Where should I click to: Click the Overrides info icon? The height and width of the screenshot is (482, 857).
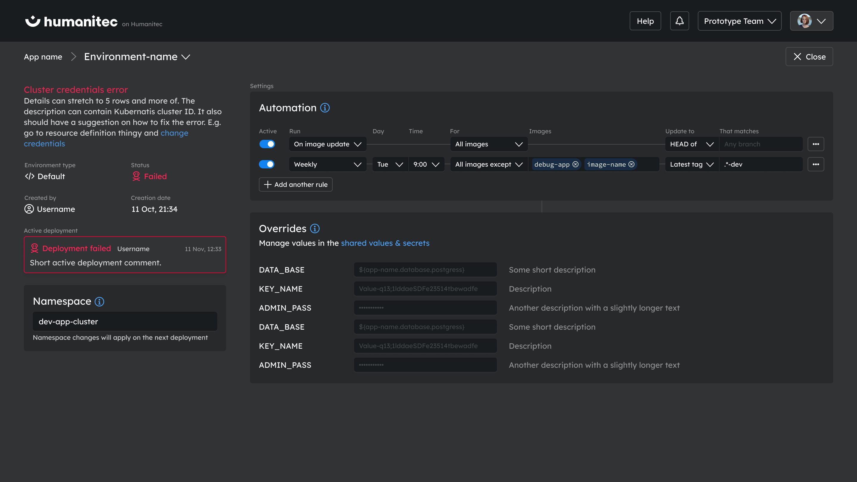[315, 228]
